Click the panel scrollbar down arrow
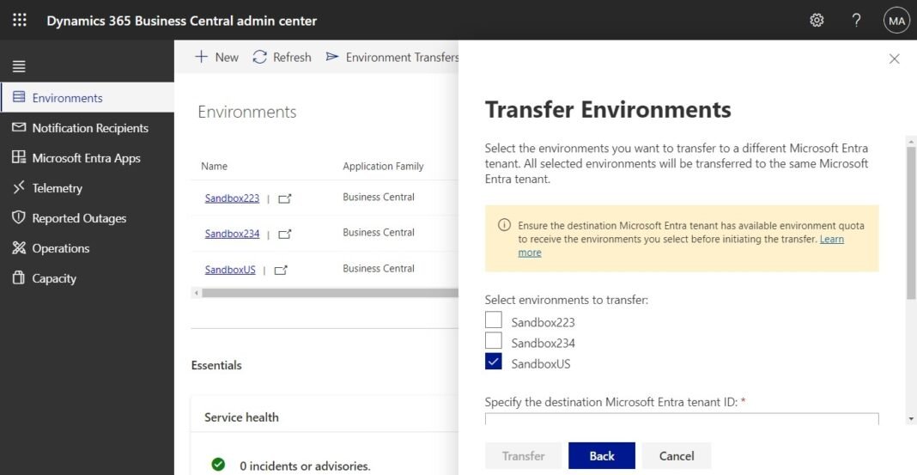917x475 pixels. 911,419
